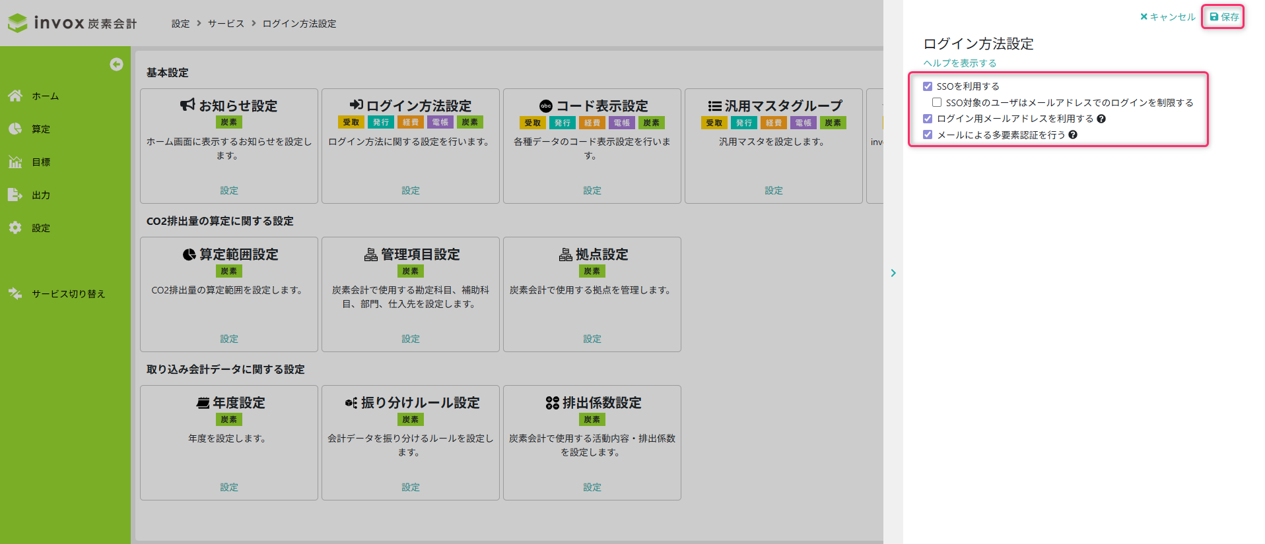Image resolution: width=1265 pixels, height=544 pixels.
Task: Enable the SSO users email login restriction checkbox
Action: pyautogui.click(x=937, y=102)
